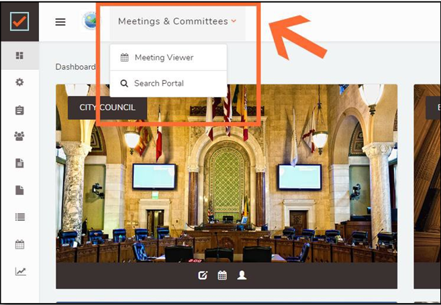Image resolution: width=441 pixels, height=305 pixels.
Task: Click the edit pencil icon under City Council
Action: (203, 276)
